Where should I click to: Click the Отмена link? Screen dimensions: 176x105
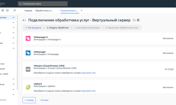pyautogui.click(x=44, y=100)
